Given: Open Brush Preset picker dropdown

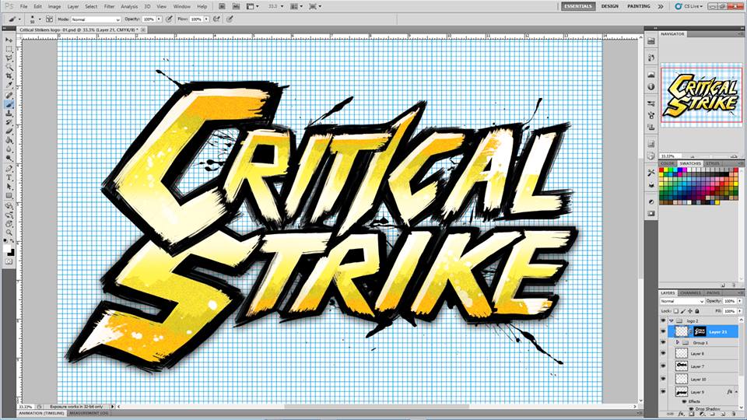Looking at the screenshot, I should [x=39, y=19].
